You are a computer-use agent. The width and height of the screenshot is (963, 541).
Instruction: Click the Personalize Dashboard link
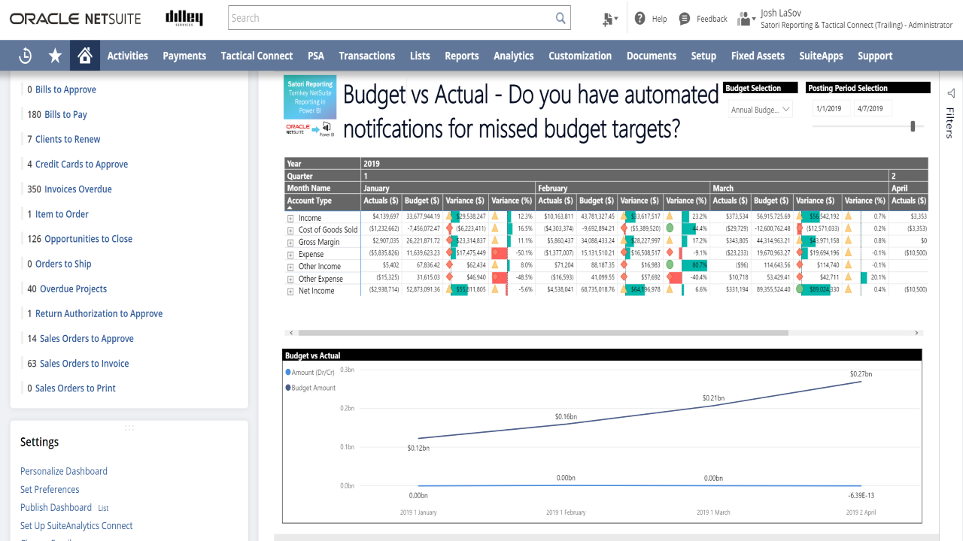point(64,471)
